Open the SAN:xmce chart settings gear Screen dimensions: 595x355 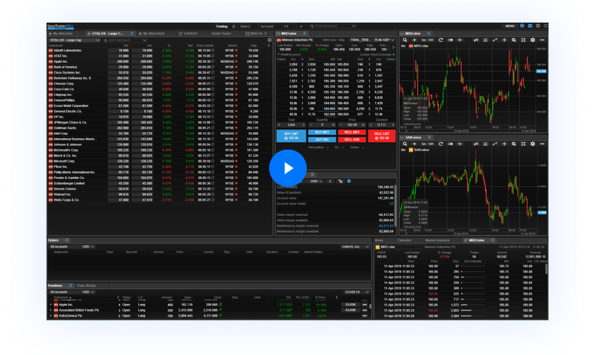click(x=533, y=144)
